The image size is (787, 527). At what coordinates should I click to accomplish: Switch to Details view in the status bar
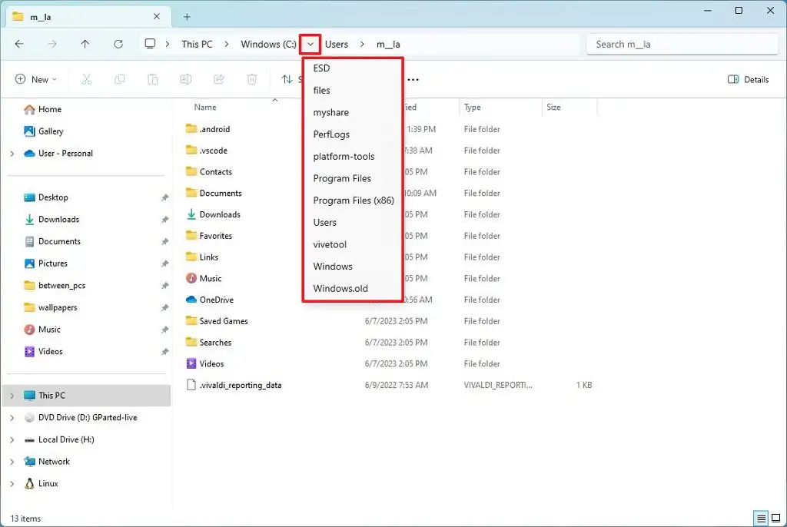coord(761,519)
